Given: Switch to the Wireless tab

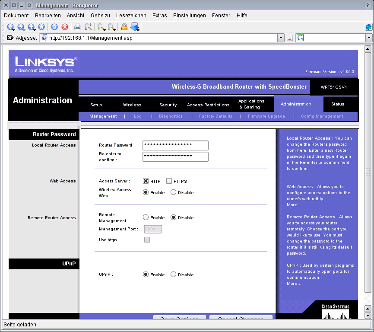Looking at the screenshot, I should [132, 105].
